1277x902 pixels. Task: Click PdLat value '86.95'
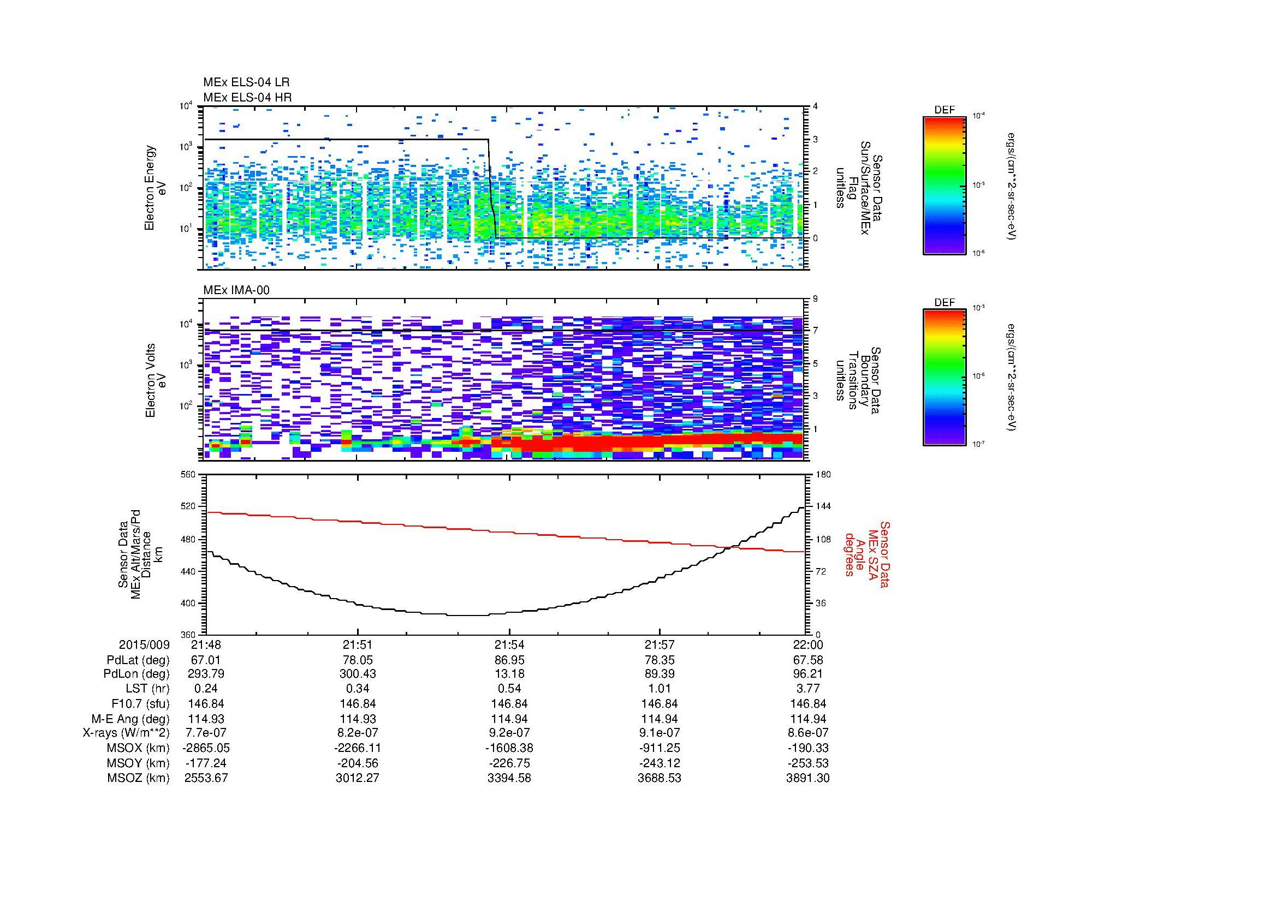point(509,660)
